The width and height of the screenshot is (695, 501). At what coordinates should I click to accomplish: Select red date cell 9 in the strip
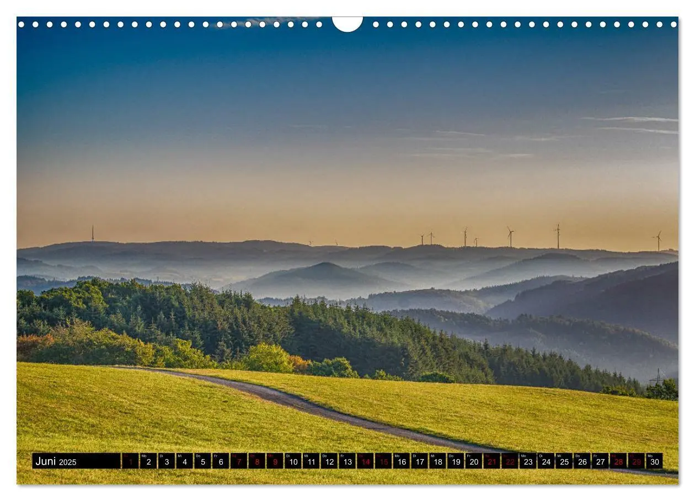275,461
